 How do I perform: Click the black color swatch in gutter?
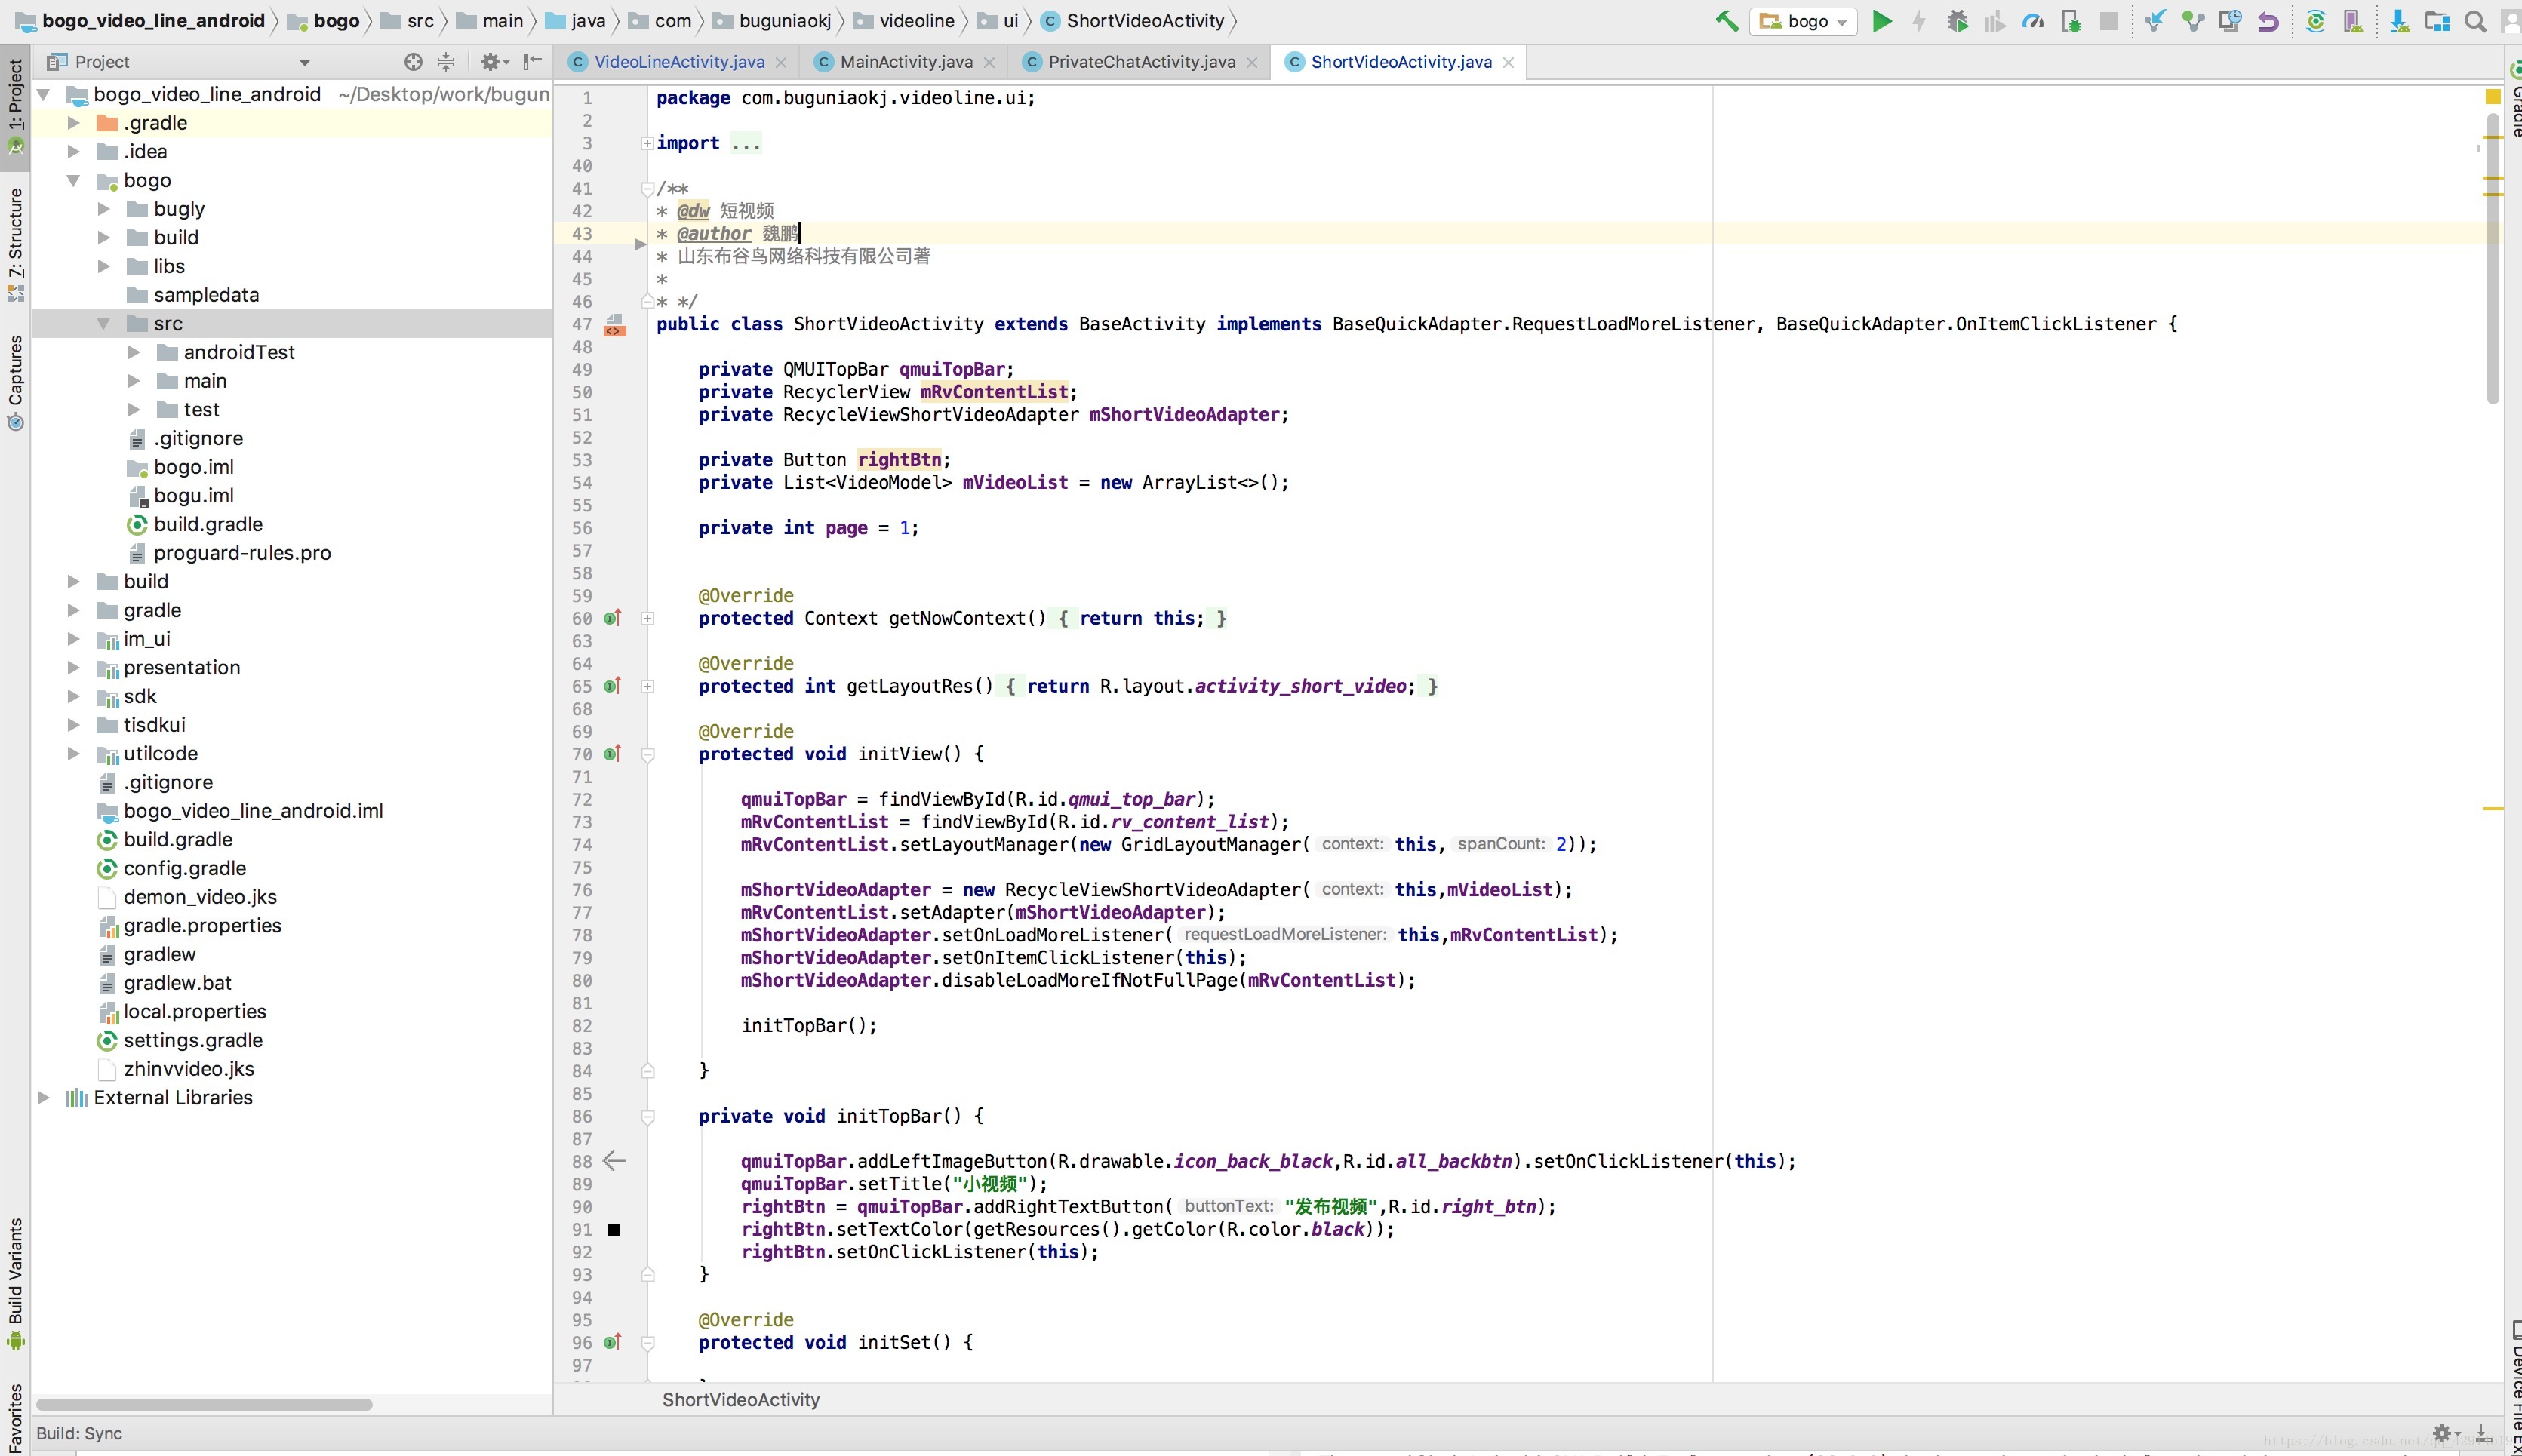point(615,1230)
